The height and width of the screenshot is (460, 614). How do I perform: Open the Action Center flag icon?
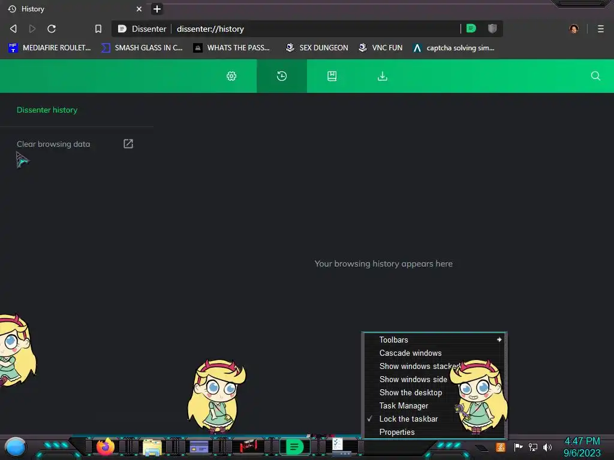pos(518,447)
